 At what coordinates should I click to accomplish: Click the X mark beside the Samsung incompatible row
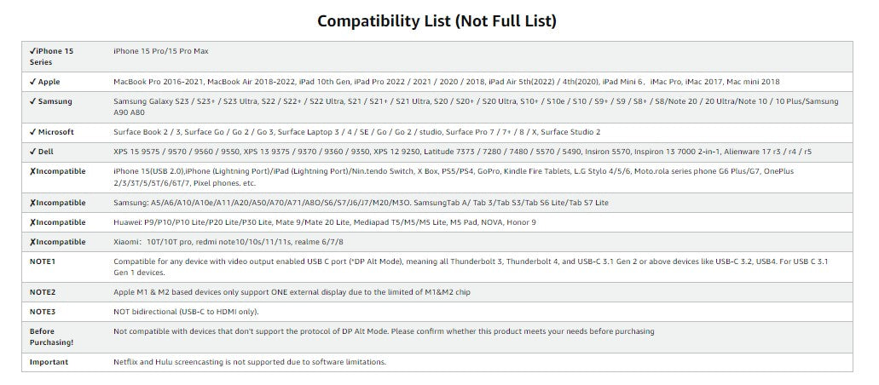32,203
